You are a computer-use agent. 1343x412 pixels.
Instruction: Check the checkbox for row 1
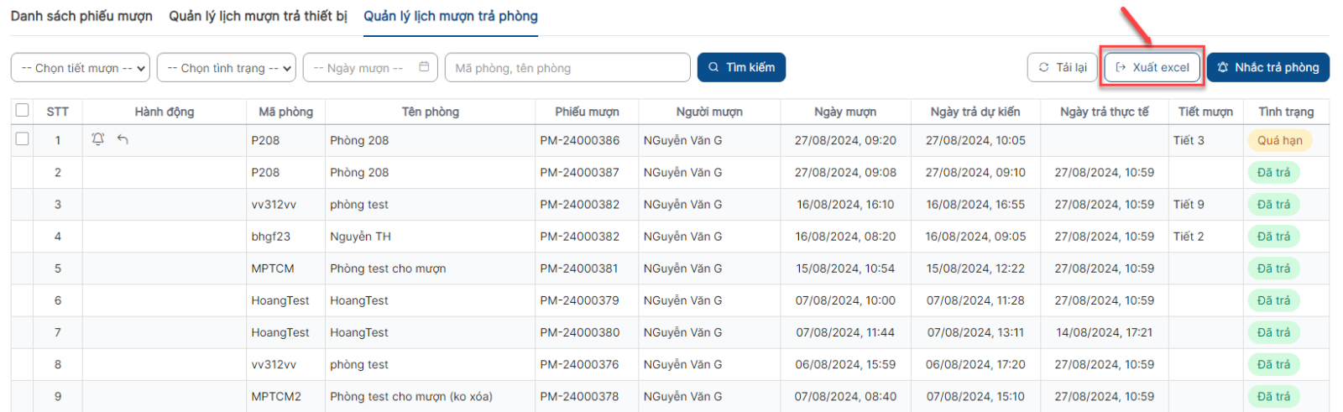[23, 139]
